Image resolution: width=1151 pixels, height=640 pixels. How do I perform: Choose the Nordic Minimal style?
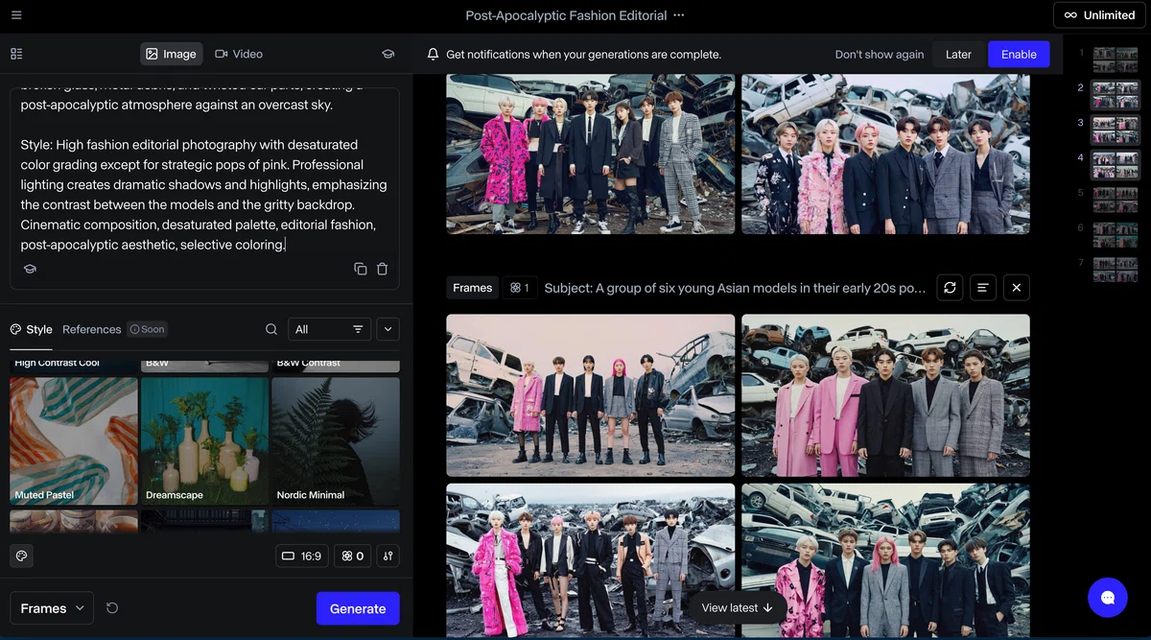pyautogui.click(x=336, y=440)
